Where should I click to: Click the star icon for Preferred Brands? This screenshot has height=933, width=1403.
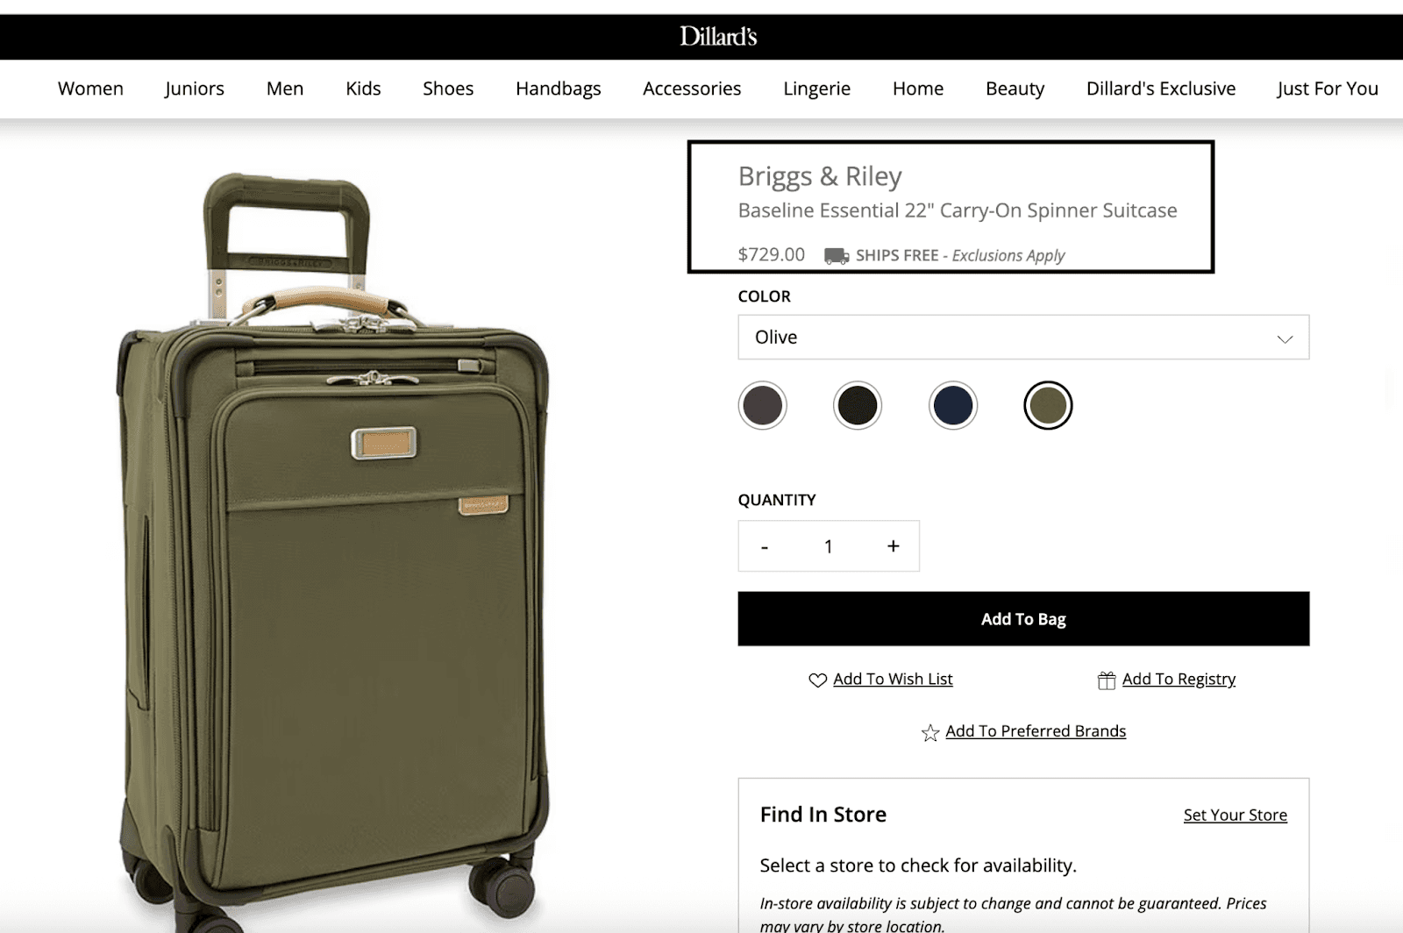click(x=930, y=732)
